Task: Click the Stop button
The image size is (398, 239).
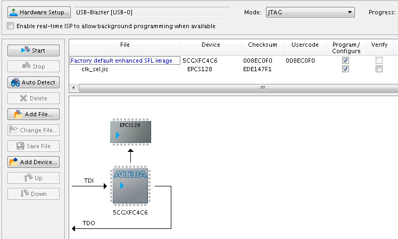Action: [34, 66]
